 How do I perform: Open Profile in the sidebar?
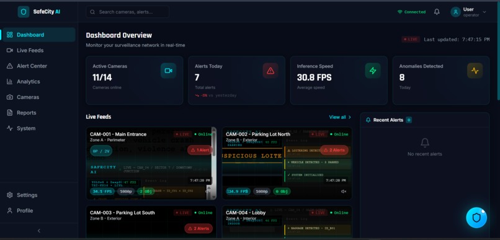click(39, 210)
